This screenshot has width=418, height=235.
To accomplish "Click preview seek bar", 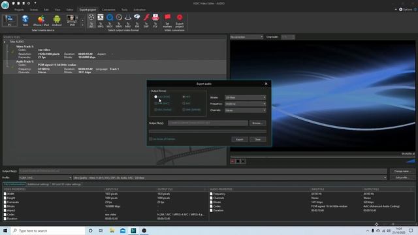I will 323,157.
